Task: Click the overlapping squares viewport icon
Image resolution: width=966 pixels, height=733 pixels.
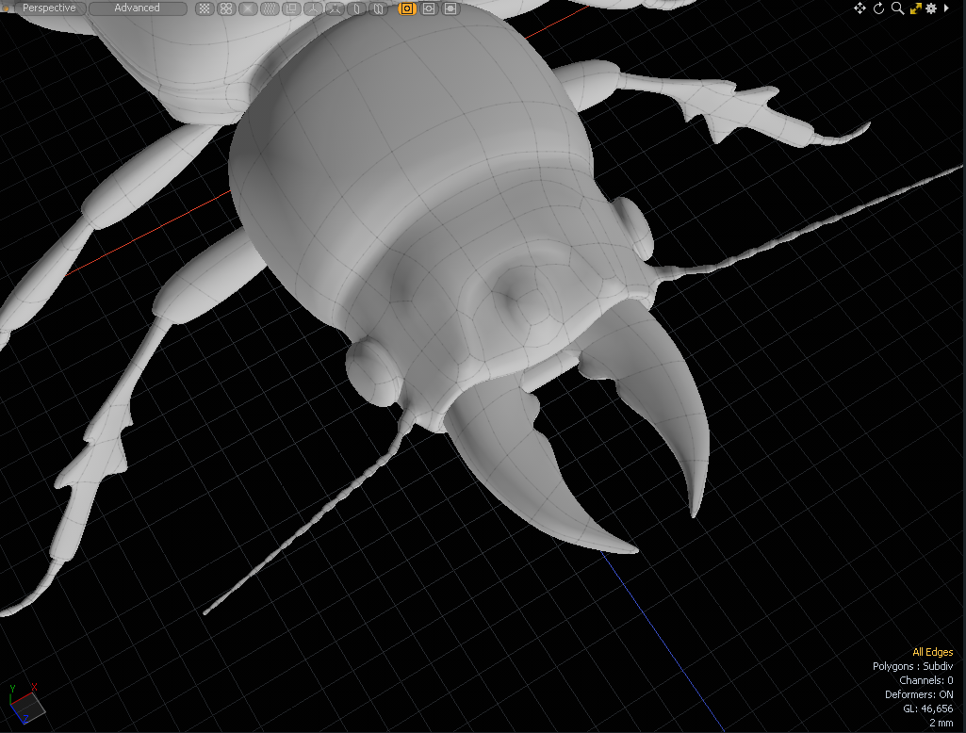Action: 291,8
